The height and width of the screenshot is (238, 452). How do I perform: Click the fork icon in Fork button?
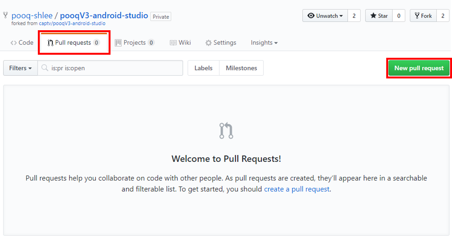(x=417, y=16)
